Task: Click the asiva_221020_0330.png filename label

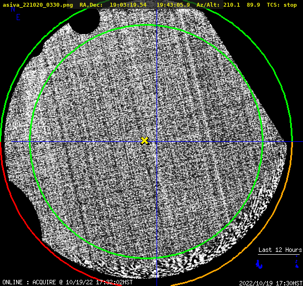Action: (38, 5)
